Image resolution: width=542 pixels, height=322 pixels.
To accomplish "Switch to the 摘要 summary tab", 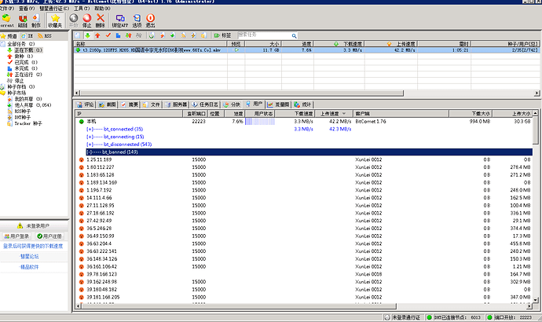I will (130, 104).
